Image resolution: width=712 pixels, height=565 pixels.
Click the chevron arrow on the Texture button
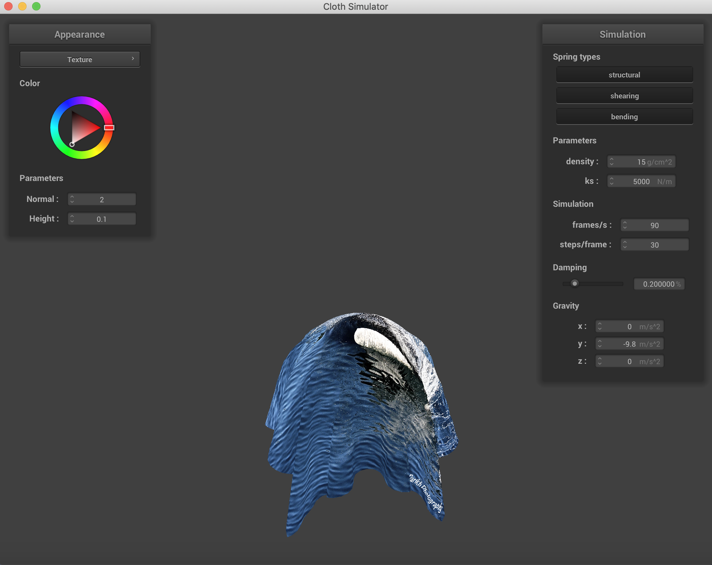(133, 59)
